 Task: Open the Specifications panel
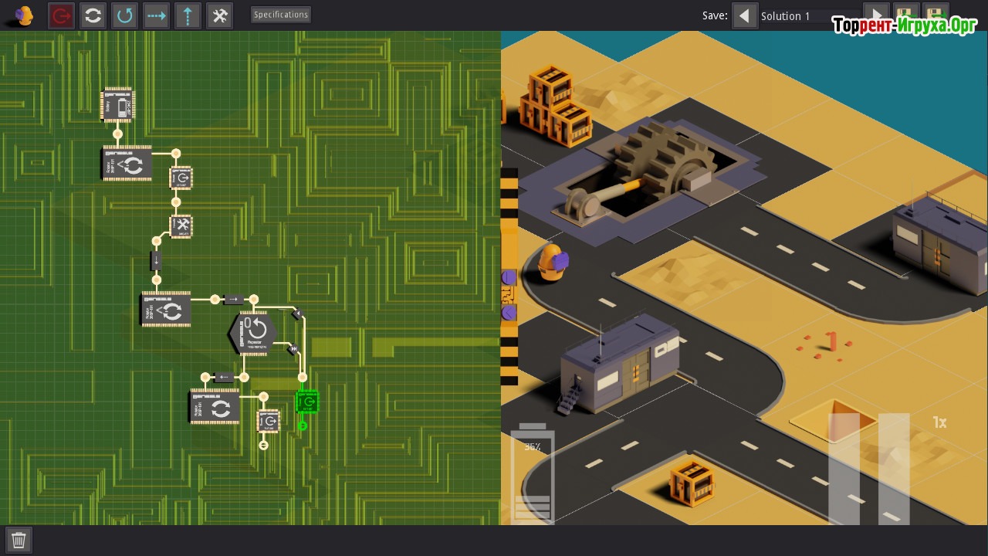pos(280,15)
